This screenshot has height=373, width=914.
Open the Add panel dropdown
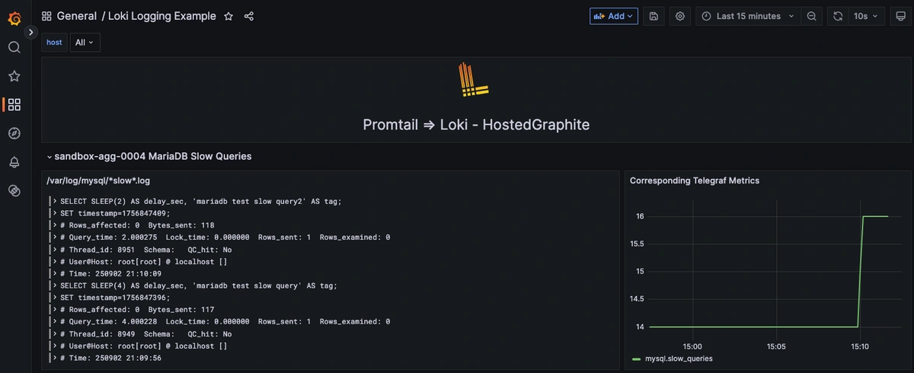pyautogui.click(x=614, y=16)
